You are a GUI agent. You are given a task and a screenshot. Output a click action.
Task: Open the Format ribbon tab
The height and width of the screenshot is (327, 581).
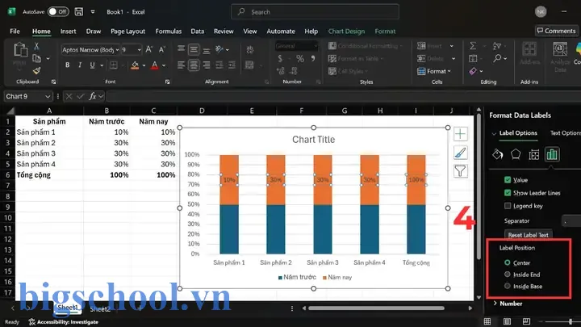[385, 31]
